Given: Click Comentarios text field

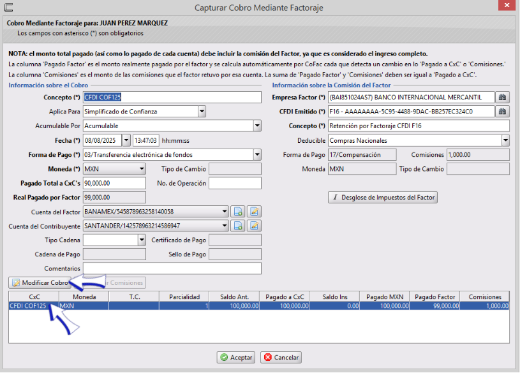Looking at the screenshot, I should [172, 268].
